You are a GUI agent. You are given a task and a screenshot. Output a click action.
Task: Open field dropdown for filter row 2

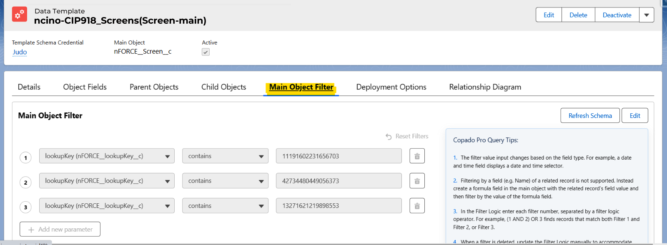[x=107, y=181]
